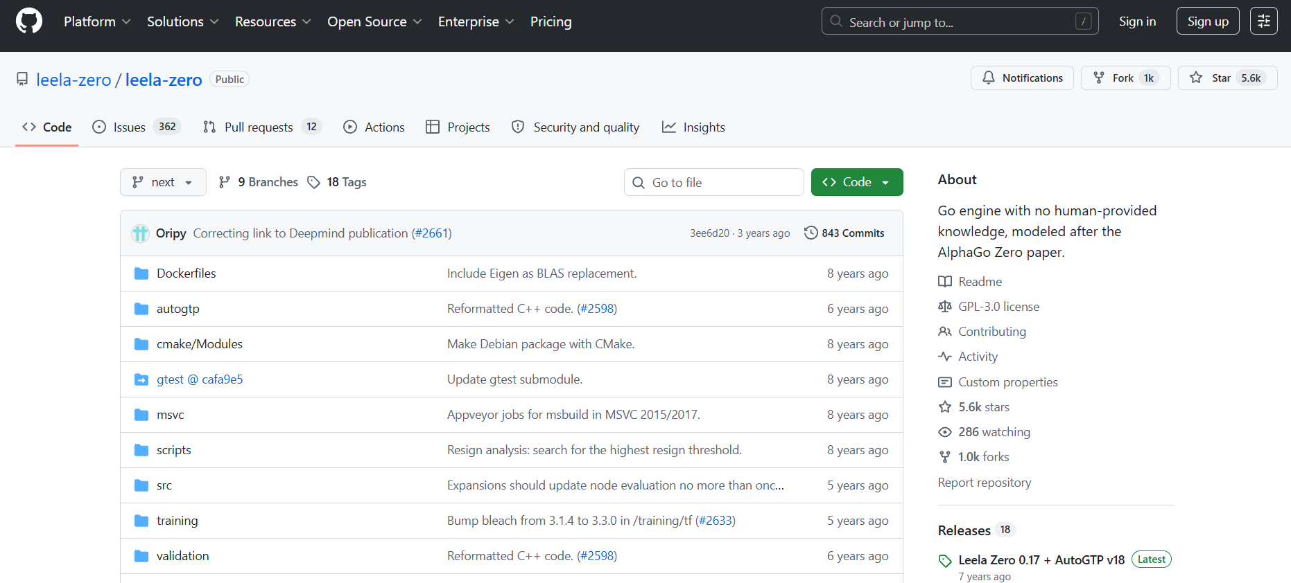Open the Leela Zero 0.17 + AutoGTP v18 release
This screenshot has width=1291, height=583.
[x=1041, y=560]
